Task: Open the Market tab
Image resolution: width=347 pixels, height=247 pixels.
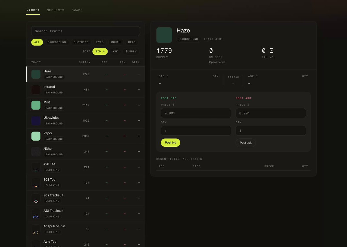Action: [x=33, y=10]
